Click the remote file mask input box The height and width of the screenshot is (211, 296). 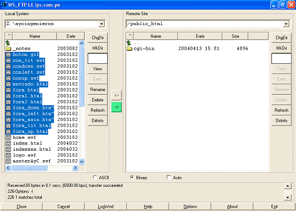pos(281,59)
